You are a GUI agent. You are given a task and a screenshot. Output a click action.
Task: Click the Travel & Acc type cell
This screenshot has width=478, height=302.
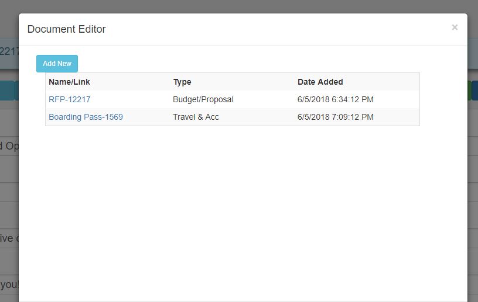[x=196, y=117]
